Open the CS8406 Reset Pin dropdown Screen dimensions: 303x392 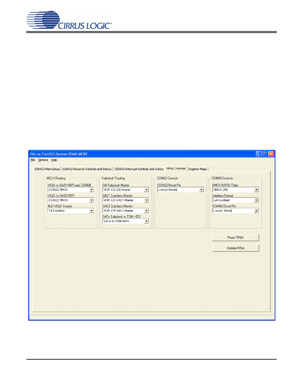(235, 210)
